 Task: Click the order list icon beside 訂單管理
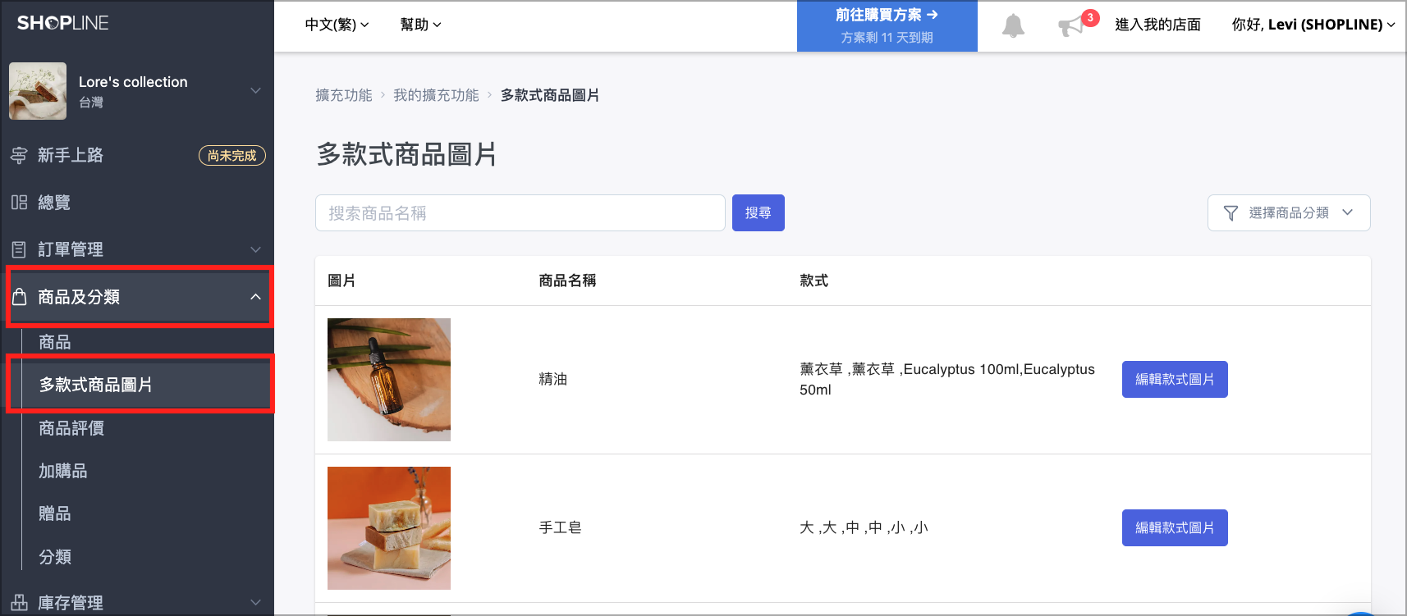pyautogui.click(x=19, y=249)
